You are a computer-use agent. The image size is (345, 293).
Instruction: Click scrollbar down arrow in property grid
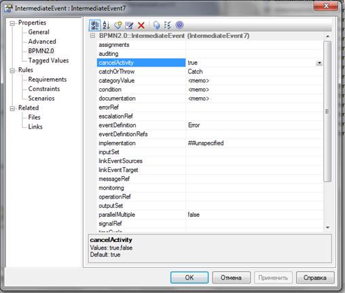click(327, 227)
